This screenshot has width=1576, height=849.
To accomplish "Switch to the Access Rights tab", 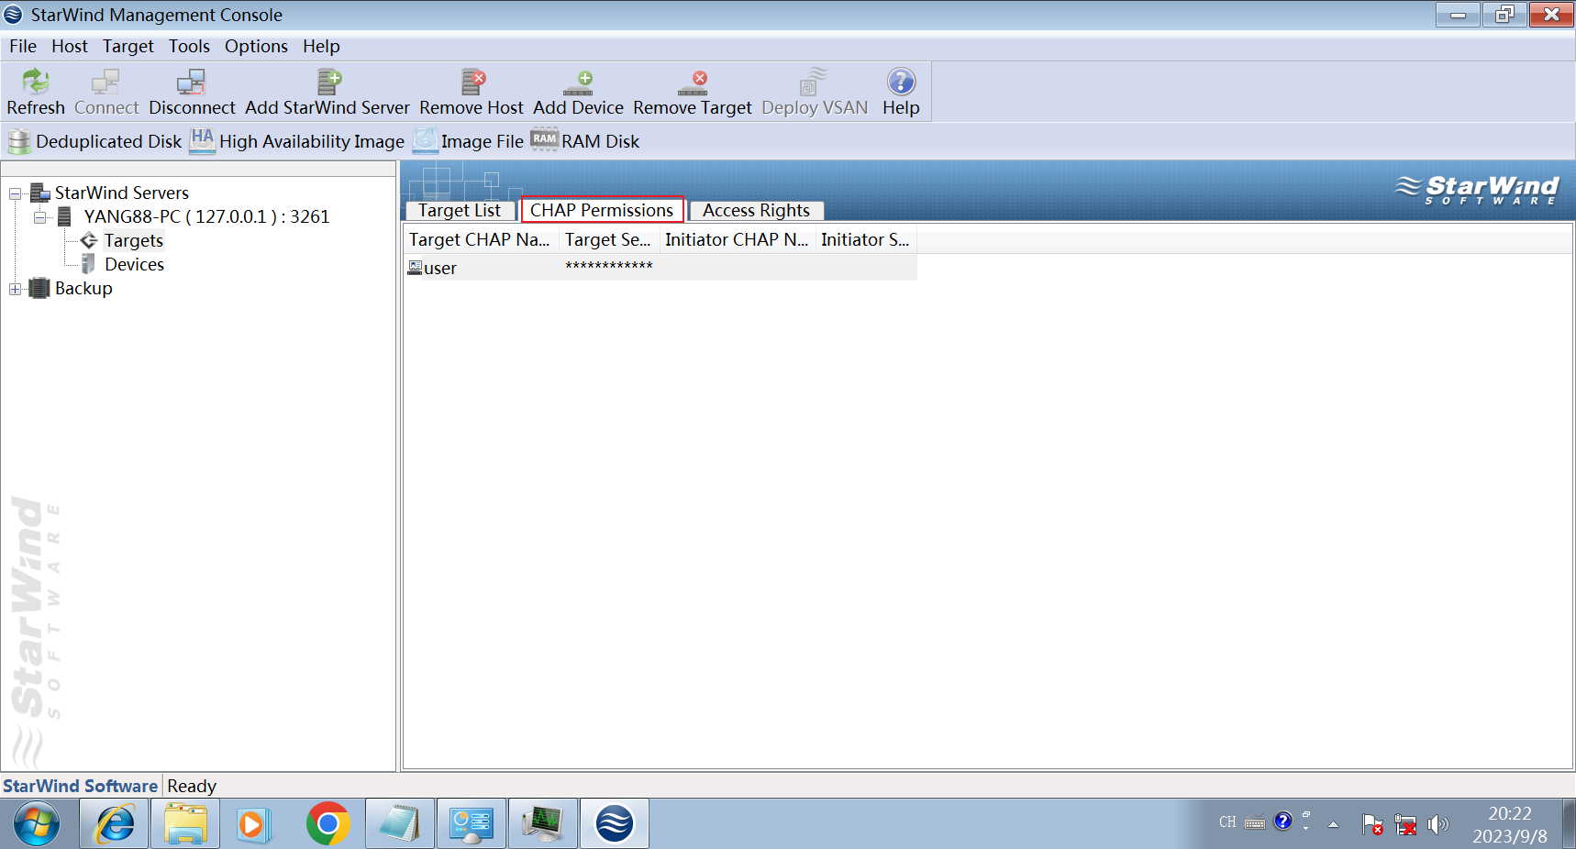I will point(756,211).
